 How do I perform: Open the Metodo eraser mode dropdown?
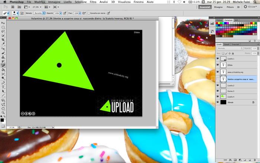point(39,13)
